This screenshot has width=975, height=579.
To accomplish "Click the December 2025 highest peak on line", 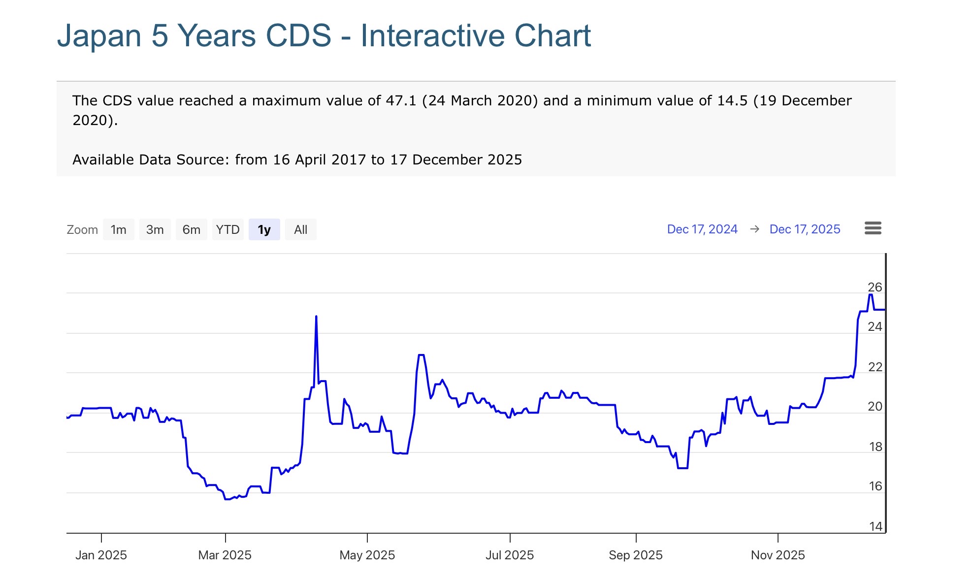I will [871, 295].
